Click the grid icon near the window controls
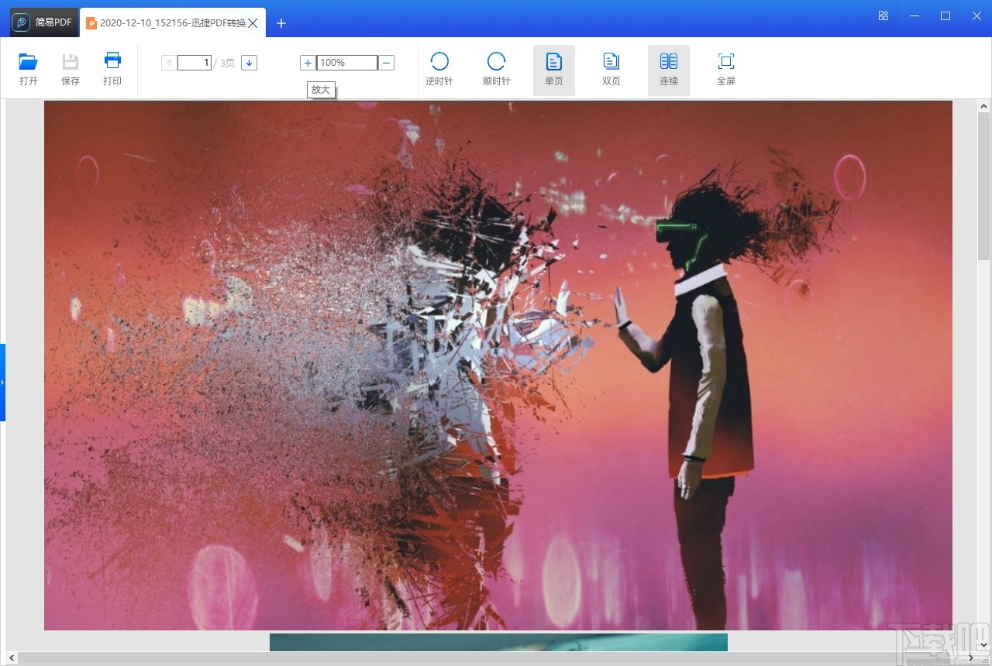Screen dimensions: 992x666 click(883, 15)
